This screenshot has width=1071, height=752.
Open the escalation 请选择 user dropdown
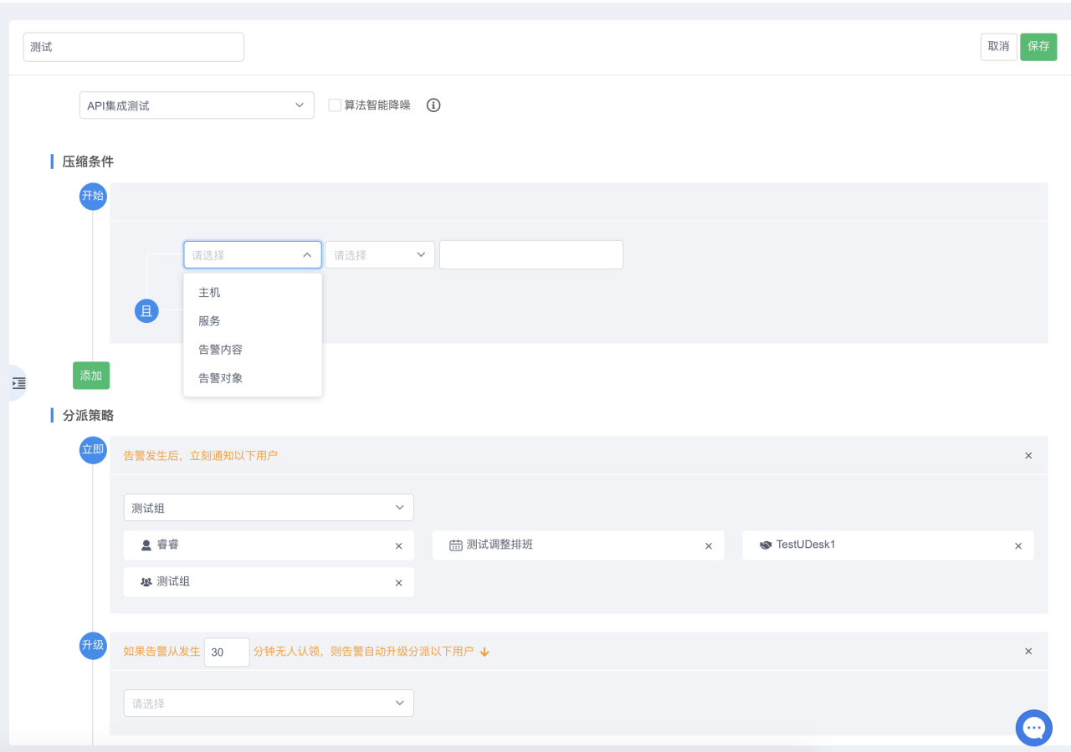click(269, 703)
